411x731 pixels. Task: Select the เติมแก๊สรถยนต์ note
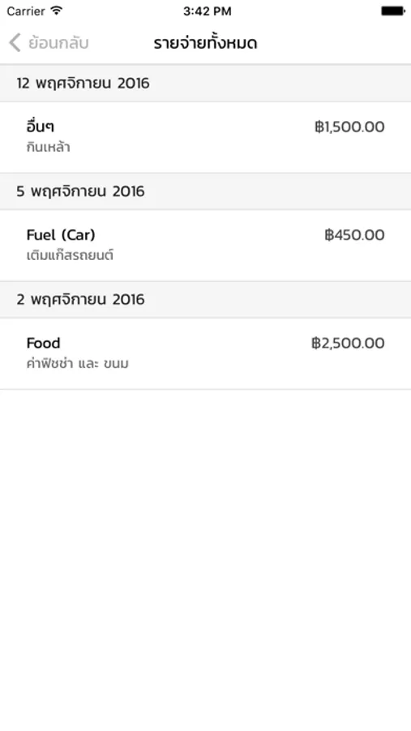(70, 256)
